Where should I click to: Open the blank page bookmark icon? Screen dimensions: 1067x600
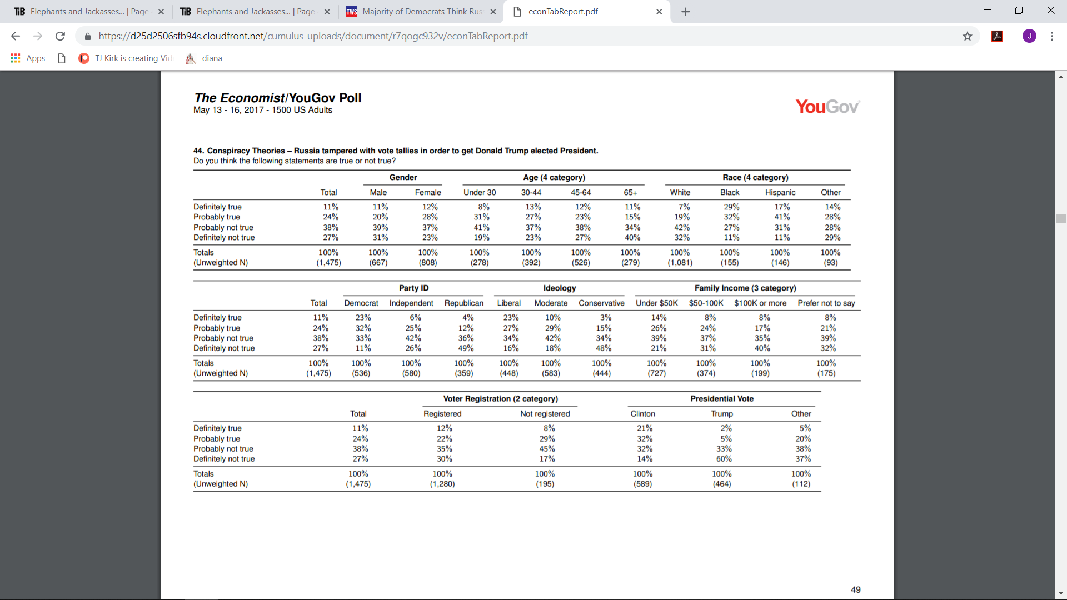pos(62,58)
